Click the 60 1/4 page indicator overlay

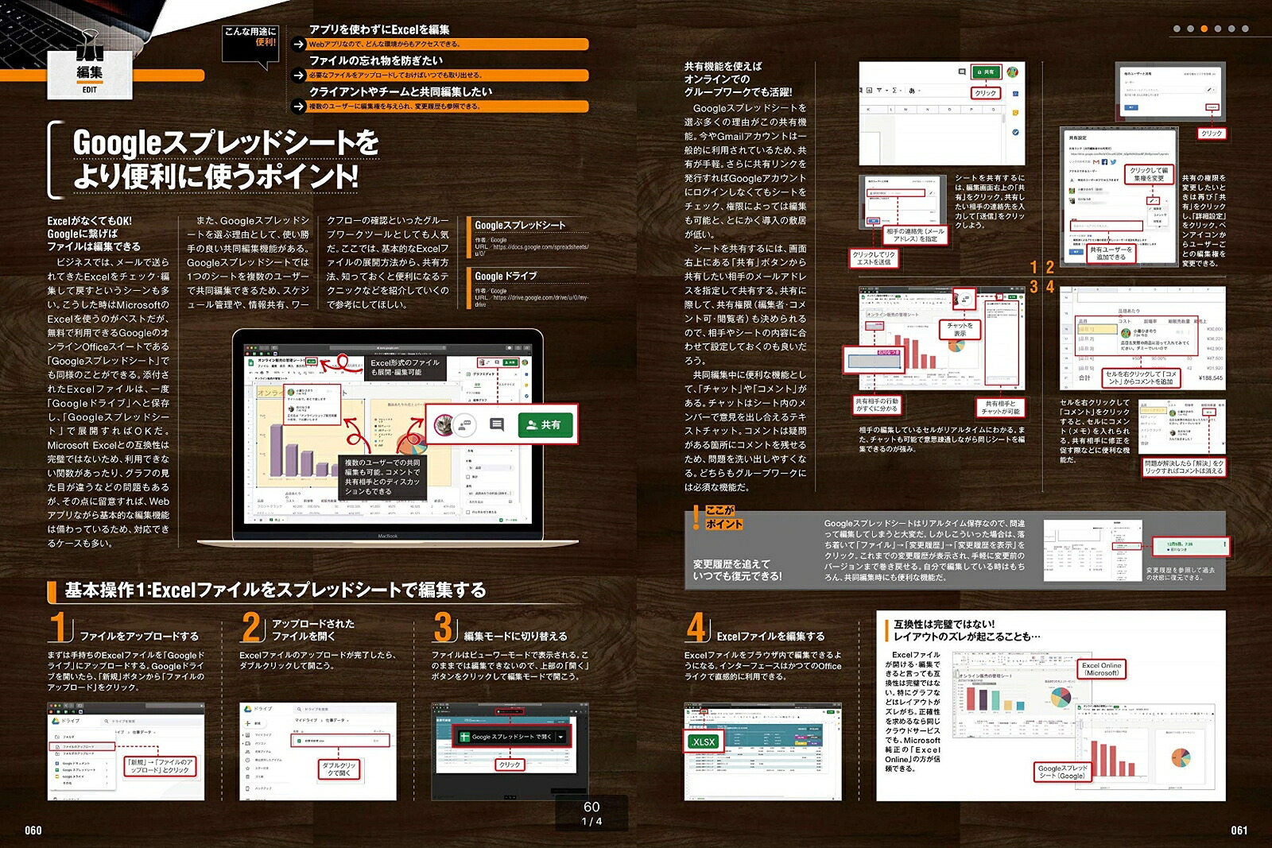coord(591,812)
